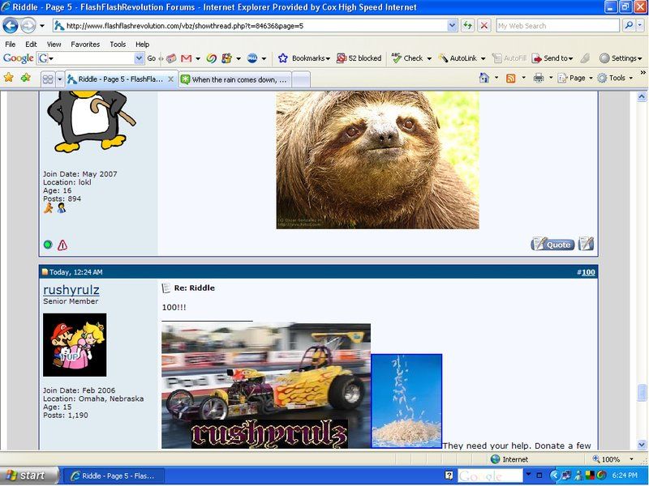Switch to 'When the rain comes down' tab

coord(235,79)
